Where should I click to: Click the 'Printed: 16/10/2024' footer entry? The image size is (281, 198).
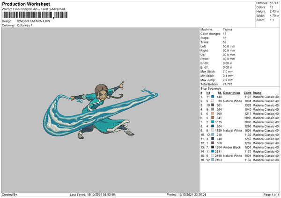pos(186,195)
